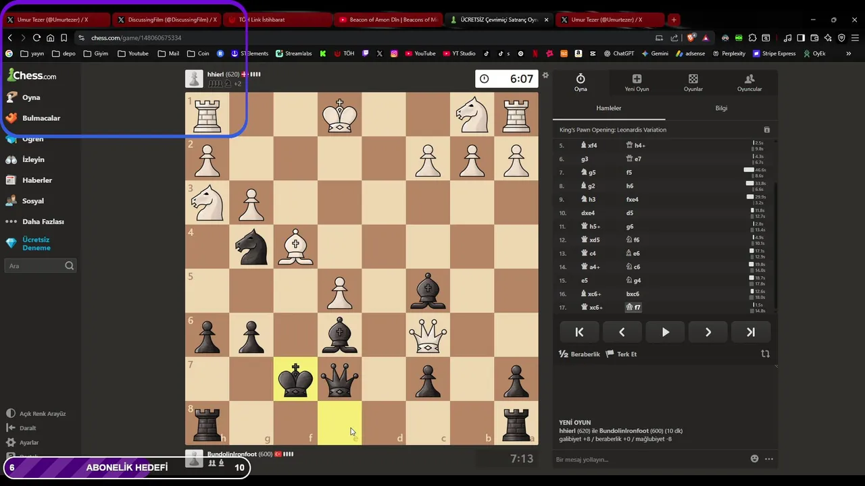Click the magnifier icon in the Ara box
The height and width of the screenshot is (486, 865).
(69, 266)
